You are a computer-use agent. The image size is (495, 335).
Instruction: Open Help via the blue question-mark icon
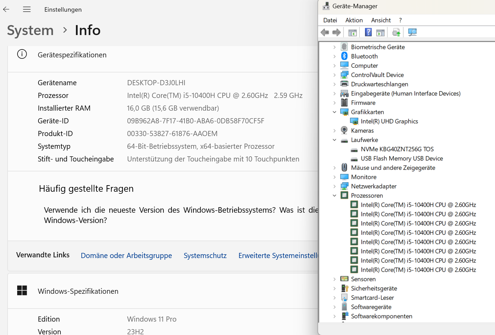tap(368, 32)
